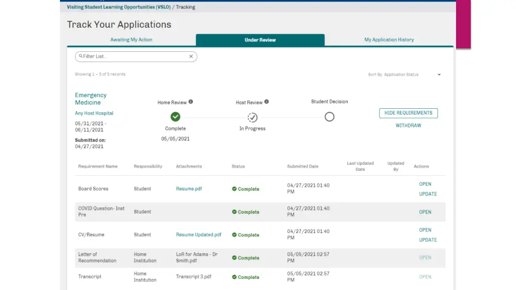Click UPDATE for CV/Resume requirement
Image resolution: width=516 pixels, height=290 pixels.
pyautogui.click(x=428, y=240)
